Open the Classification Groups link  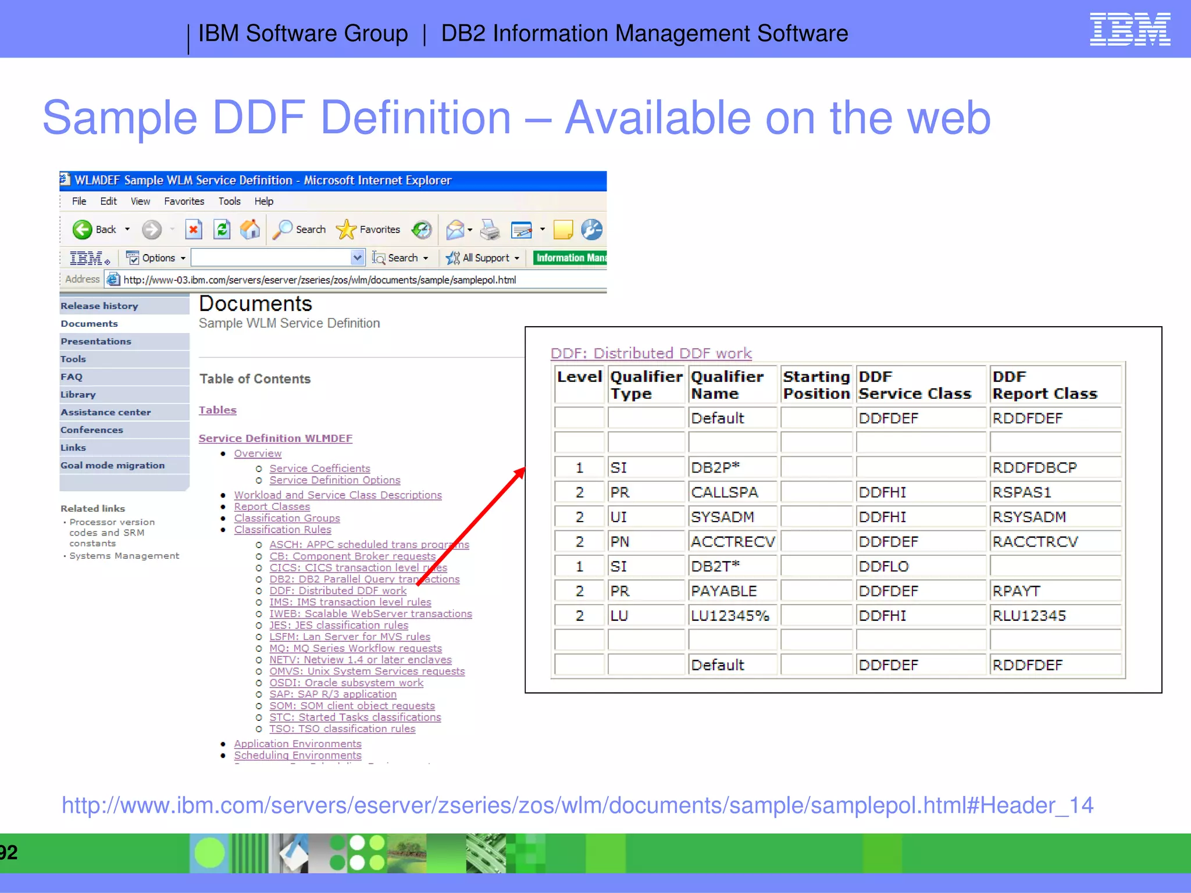click(x=287, y=518)
